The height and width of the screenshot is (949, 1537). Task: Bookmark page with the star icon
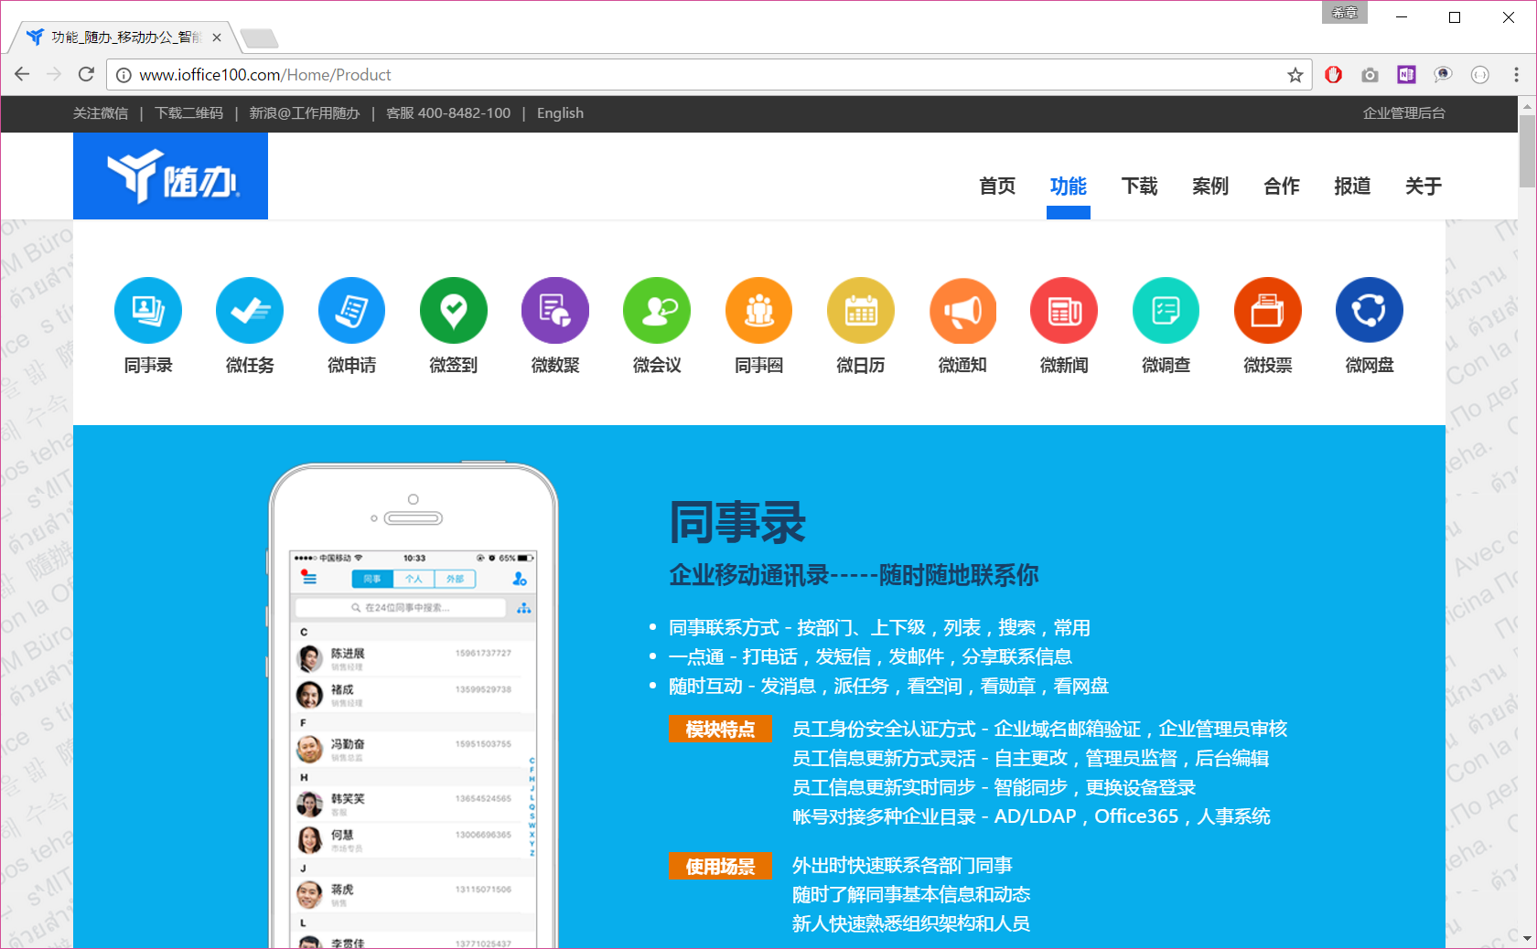pyautogui.click(x=1295, y=75)
